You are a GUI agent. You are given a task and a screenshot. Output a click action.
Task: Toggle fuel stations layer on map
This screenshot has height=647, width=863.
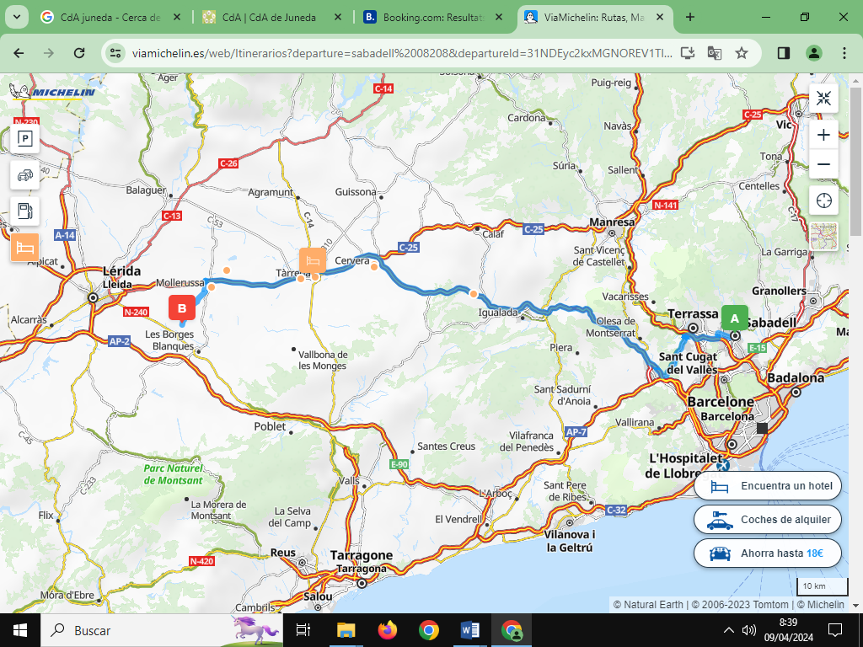click(x=24, y=211)
